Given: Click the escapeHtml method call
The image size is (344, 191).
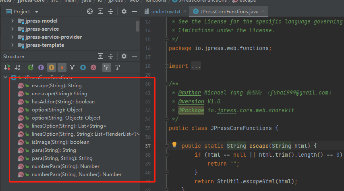Looking at the screenshot, I should [259, 182].
